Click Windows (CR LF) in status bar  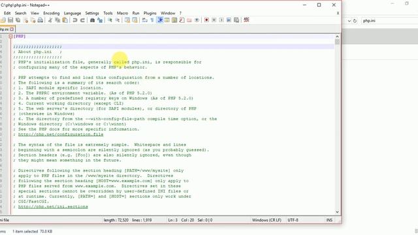point(266,220)
